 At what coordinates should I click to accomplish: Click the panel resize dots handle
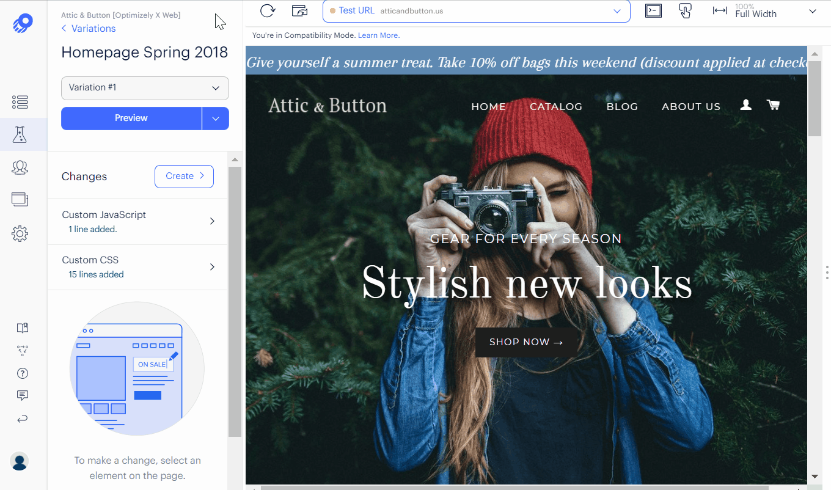pos(827,272)
